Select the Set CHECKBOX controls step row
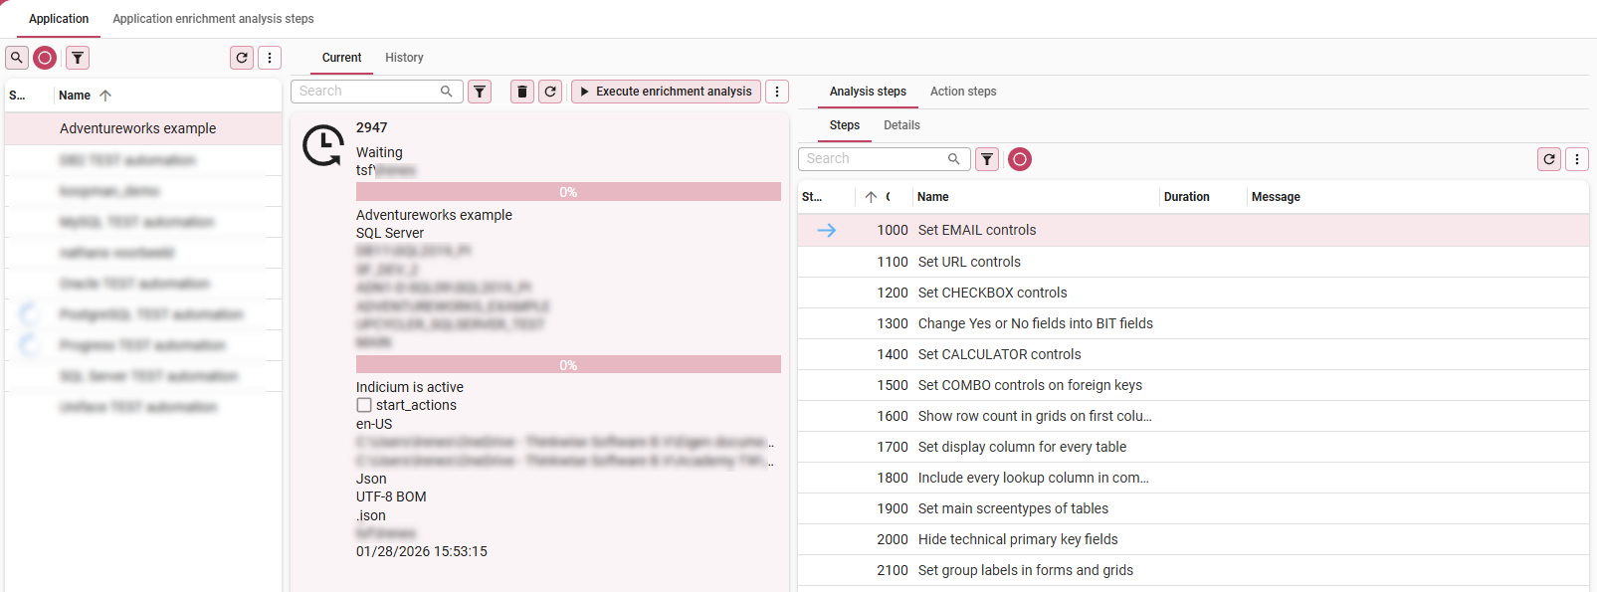This screenshot has width=1597, height=592. [992, 293]
